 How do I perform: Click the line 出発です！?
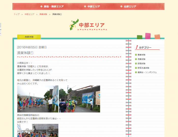22,122
